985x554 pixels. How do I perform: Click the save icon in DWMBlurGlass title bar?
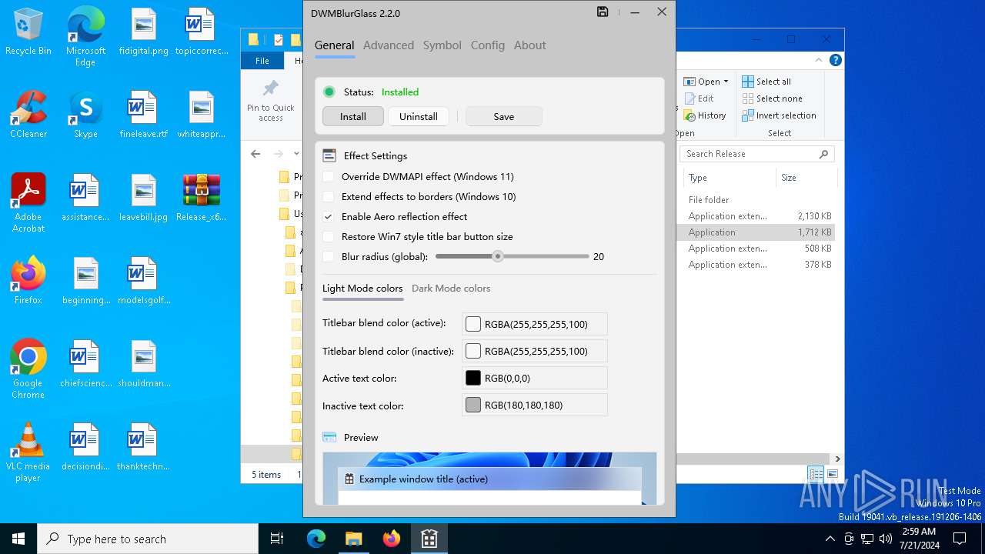603,12
